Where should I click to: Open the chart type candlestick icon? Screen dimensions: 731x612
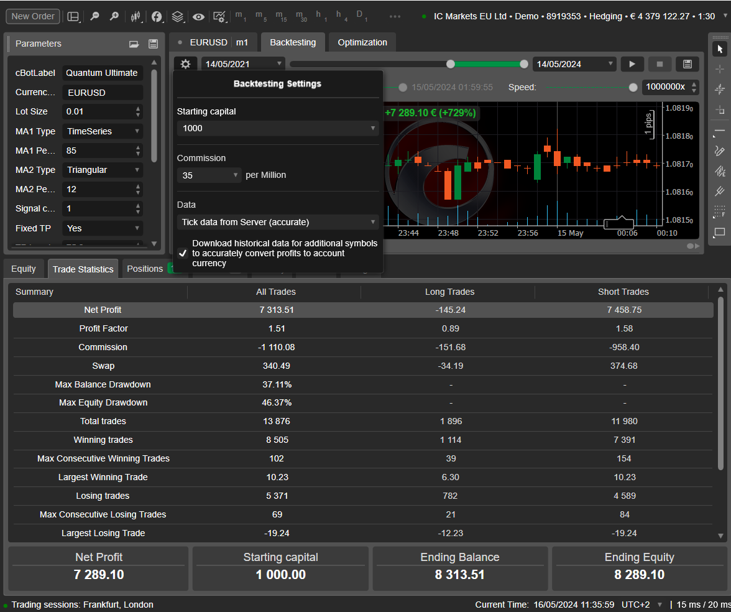pyautogui.click(x=136, y=17)
